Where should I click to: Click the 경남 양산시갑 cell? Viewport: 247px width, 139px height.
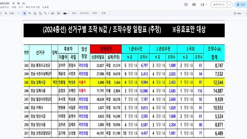coord(40,116)
